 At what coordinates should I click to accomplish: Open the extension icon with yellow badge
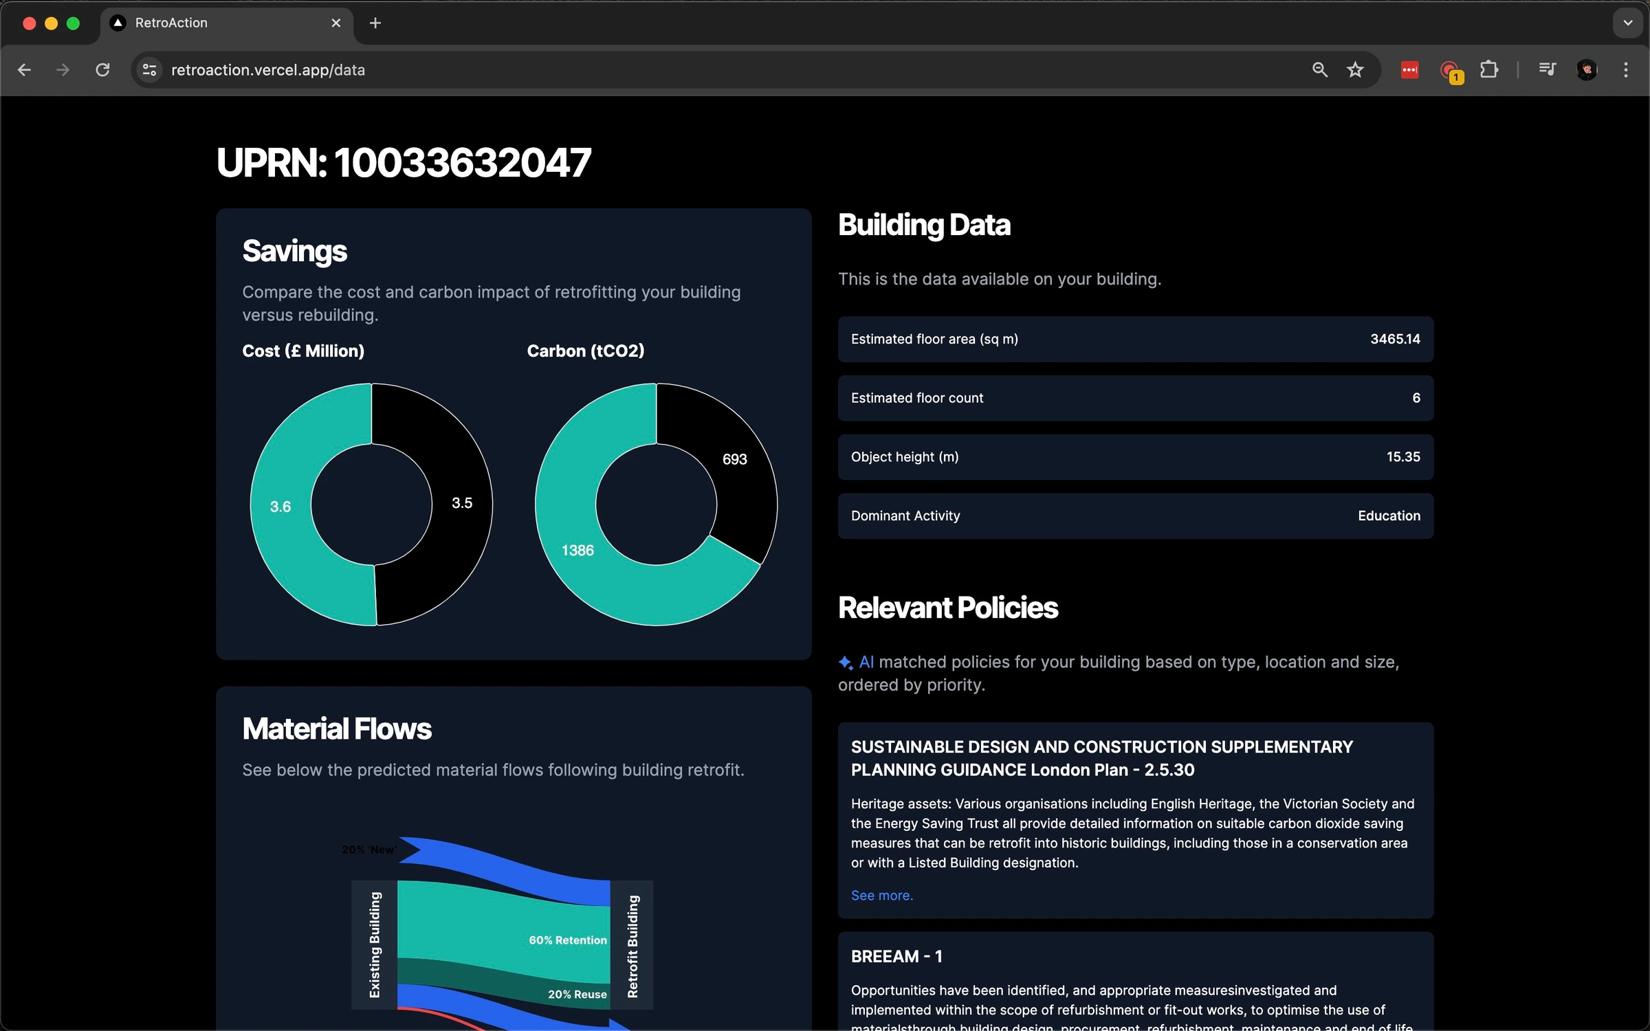click(x=1450, y=71)
